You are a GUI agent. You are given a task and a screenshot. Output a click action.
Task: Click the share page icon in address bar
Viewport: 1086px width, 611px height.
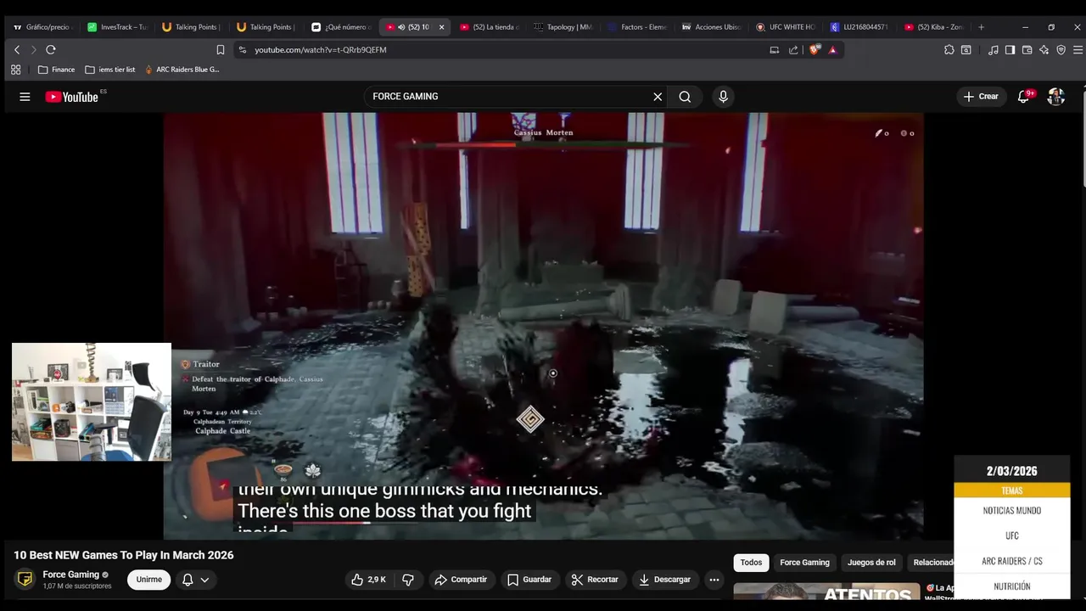pyautogui.click(x=793, y=50)
